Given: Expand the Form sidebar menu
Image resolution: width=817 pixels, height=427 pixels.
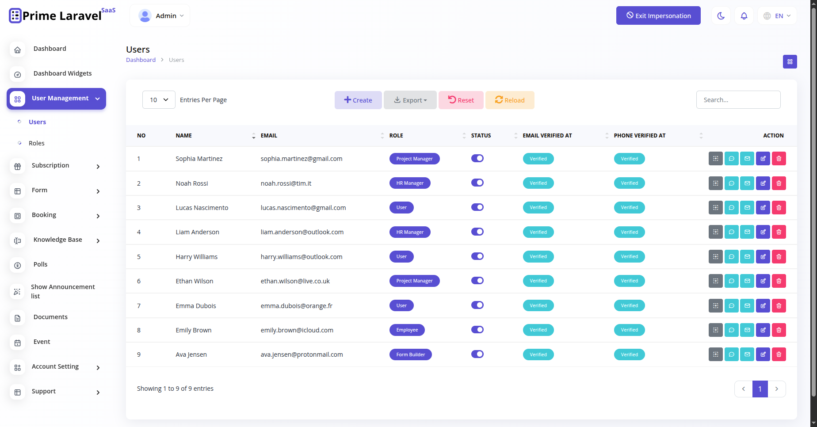Looking at the screenshot, I should 57,191.
